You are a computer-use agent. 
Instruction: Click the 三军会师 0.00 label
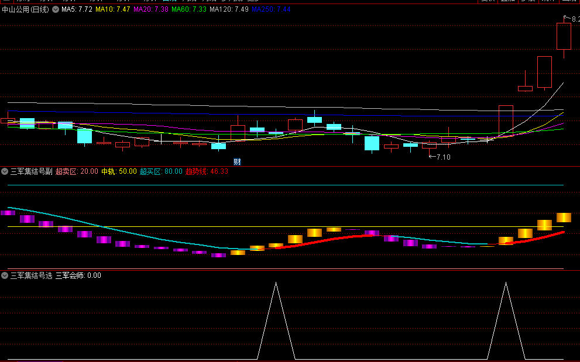[78, 275]
